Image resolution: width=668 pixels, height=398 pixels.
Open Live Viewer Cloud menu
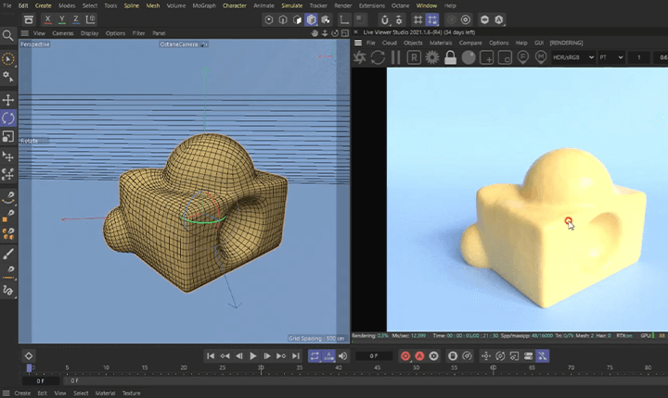(x=390, y=43)
